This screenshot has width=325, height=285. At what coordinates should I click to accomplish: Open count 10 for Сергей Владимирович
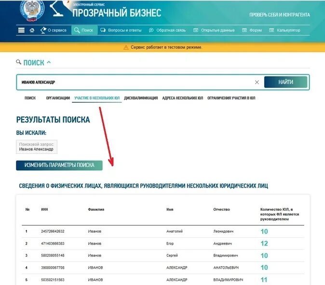click(x=264, y=256)
